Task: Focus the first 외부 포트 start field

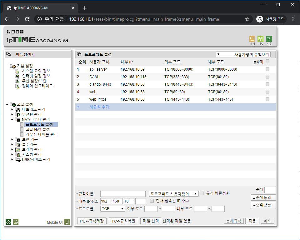Action: click(x=151, y=209)
